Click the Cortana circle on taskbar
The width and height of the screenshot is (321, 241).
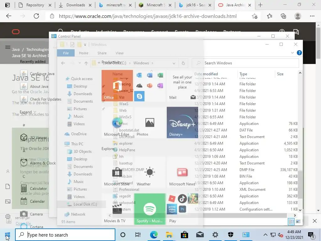click(123, 235)
